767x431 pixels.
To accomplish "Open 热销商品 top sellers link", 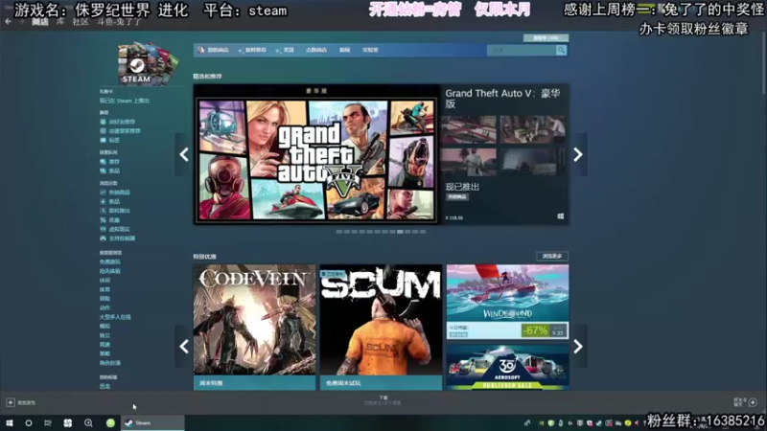I will [119, 193].
